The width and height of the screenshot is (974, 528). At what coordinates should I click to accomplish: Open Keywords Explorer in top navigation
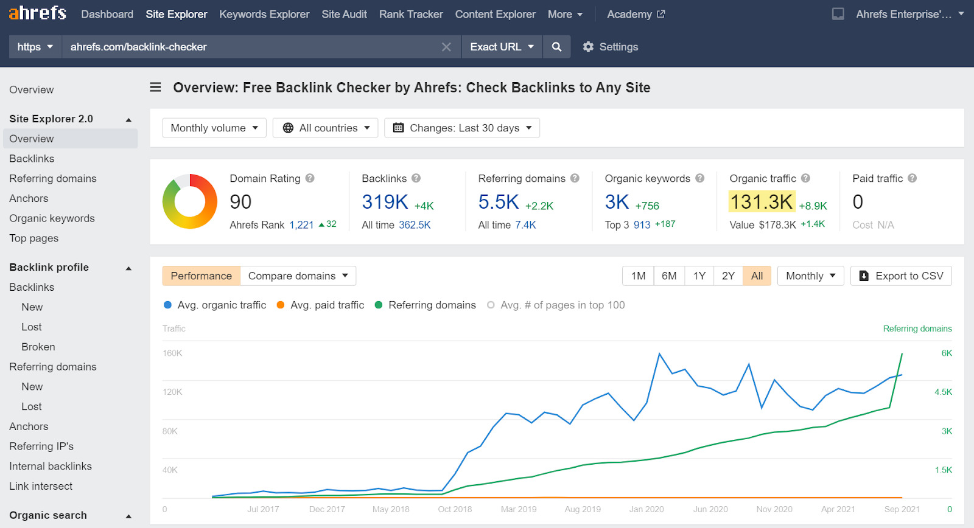tap(264, 14)
